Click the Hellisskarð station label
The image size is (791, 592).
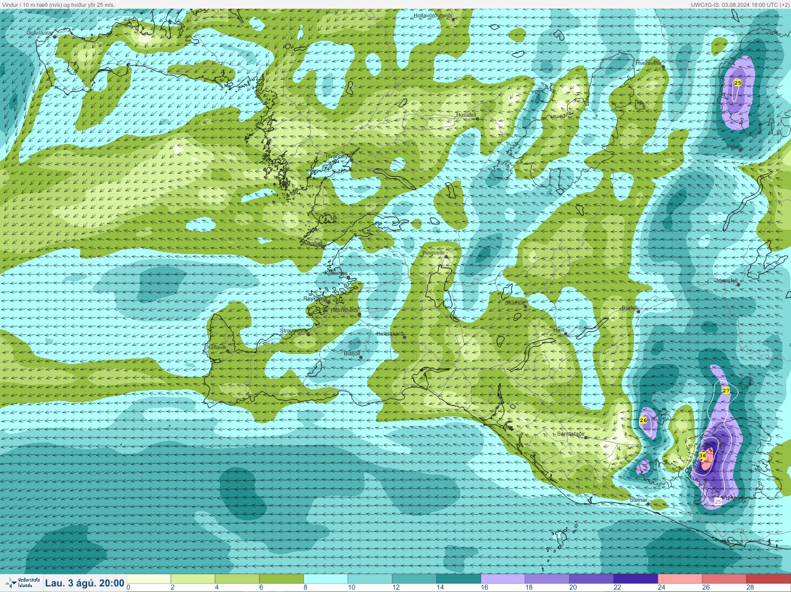click(x=390, y=334)
